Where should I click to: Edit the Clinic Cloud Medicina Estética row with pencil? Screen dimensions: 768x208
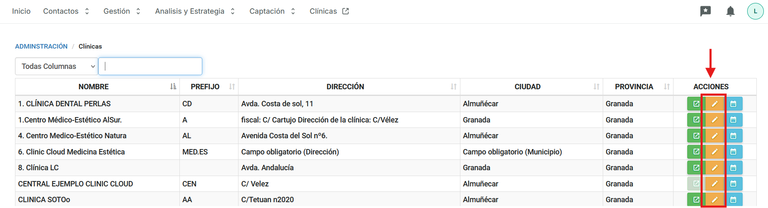(x=715, y=152)
